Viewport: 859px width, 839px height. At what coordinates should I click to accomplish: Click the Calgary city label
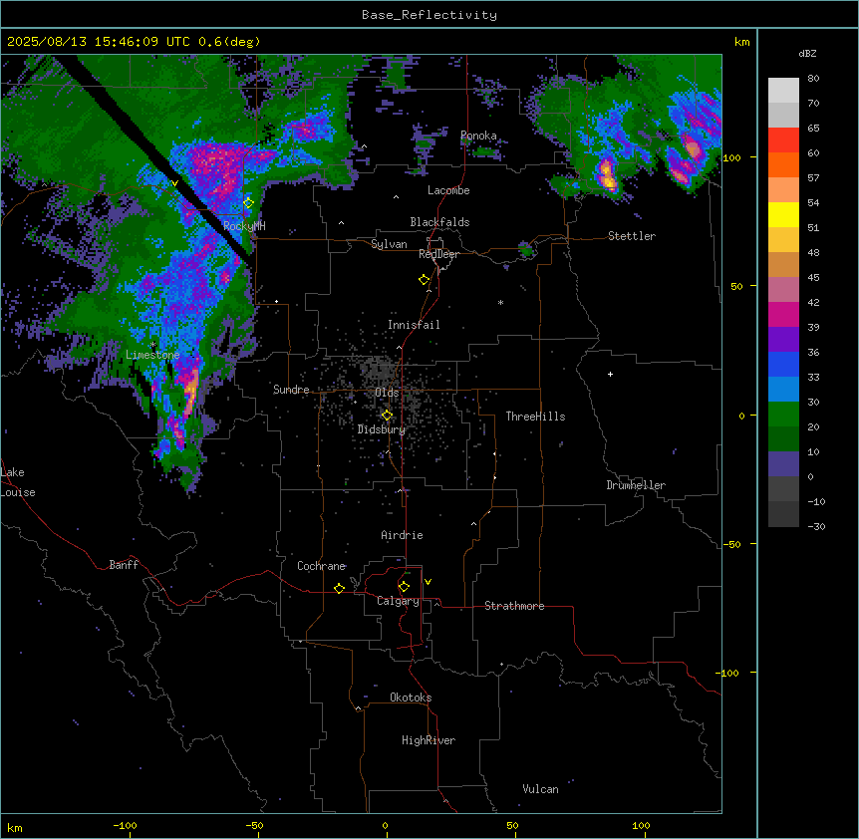tap(398, 601)
